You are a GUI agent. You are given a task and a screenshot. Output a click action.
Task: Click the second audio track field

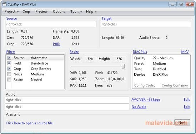tap(67, 107)
